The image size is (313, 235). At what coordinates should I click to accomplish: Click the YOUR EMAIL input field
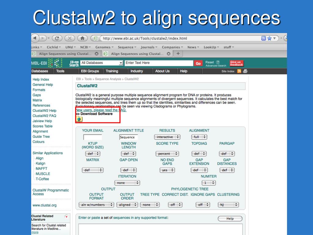point(93,137)
